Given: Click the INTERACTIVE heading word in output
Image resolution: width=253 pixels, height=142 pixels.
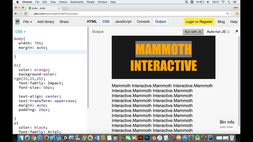Looking at the screenshot, I should (x=164, y=65).
